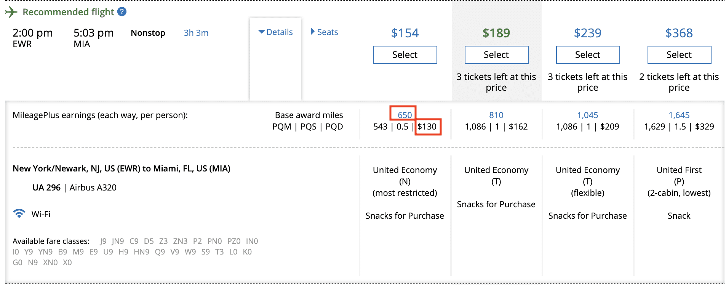Image resolution: width=726 pixels, height=285 pixels.
Task: Open the $154 price link
Action: click(x=405, y=33)
